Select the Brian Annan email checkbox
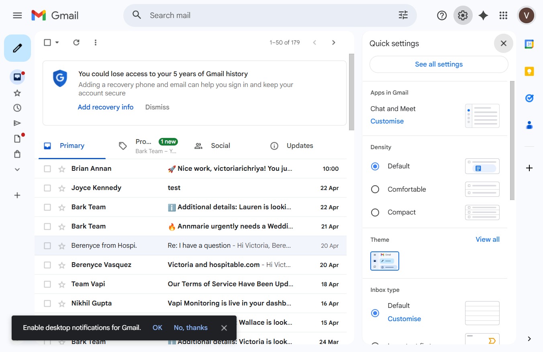The height and width of the screenshot is (352, 543). (47, 169)
